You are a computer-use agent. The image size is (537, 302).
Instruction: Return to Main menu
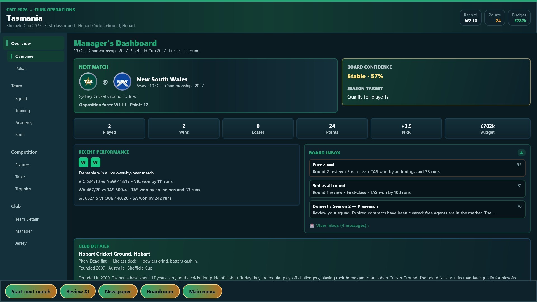click(x=202, y=291)
